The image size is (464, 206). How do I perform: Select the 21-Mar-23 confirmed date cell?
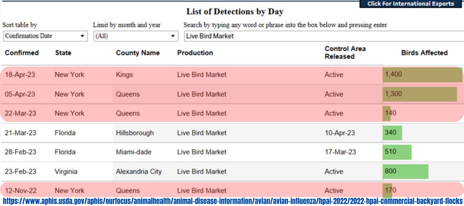point(20,132)
